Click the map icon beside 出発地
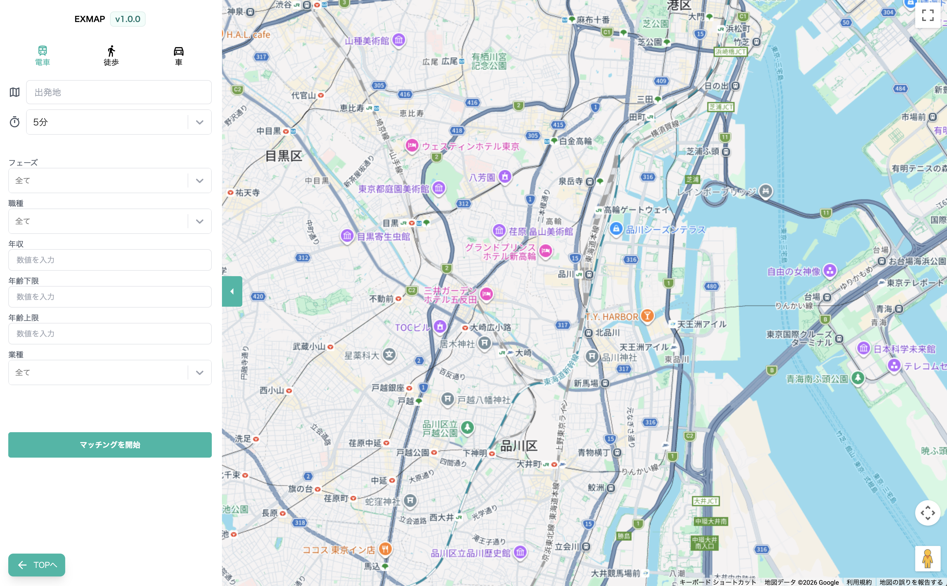This screenshot has height=586, width=947. pos(15,92)
